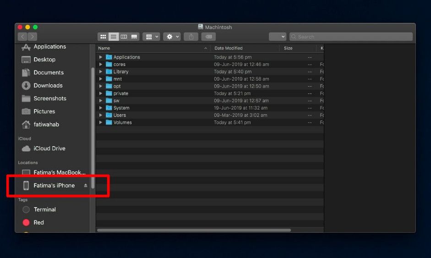Open Applications in the sidebar
This screenshot has width=431, height=258.
pyautogui.click(x=49, y=47)
